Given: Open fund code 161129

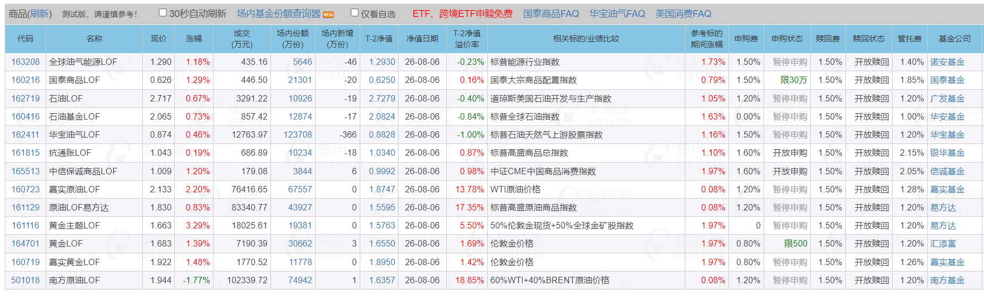Looking at the screenshot, I should tap(26, 207).
